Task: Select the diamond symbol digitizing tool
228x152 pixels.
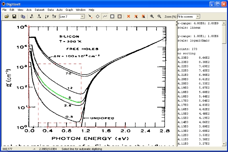Action: (97, 16)
